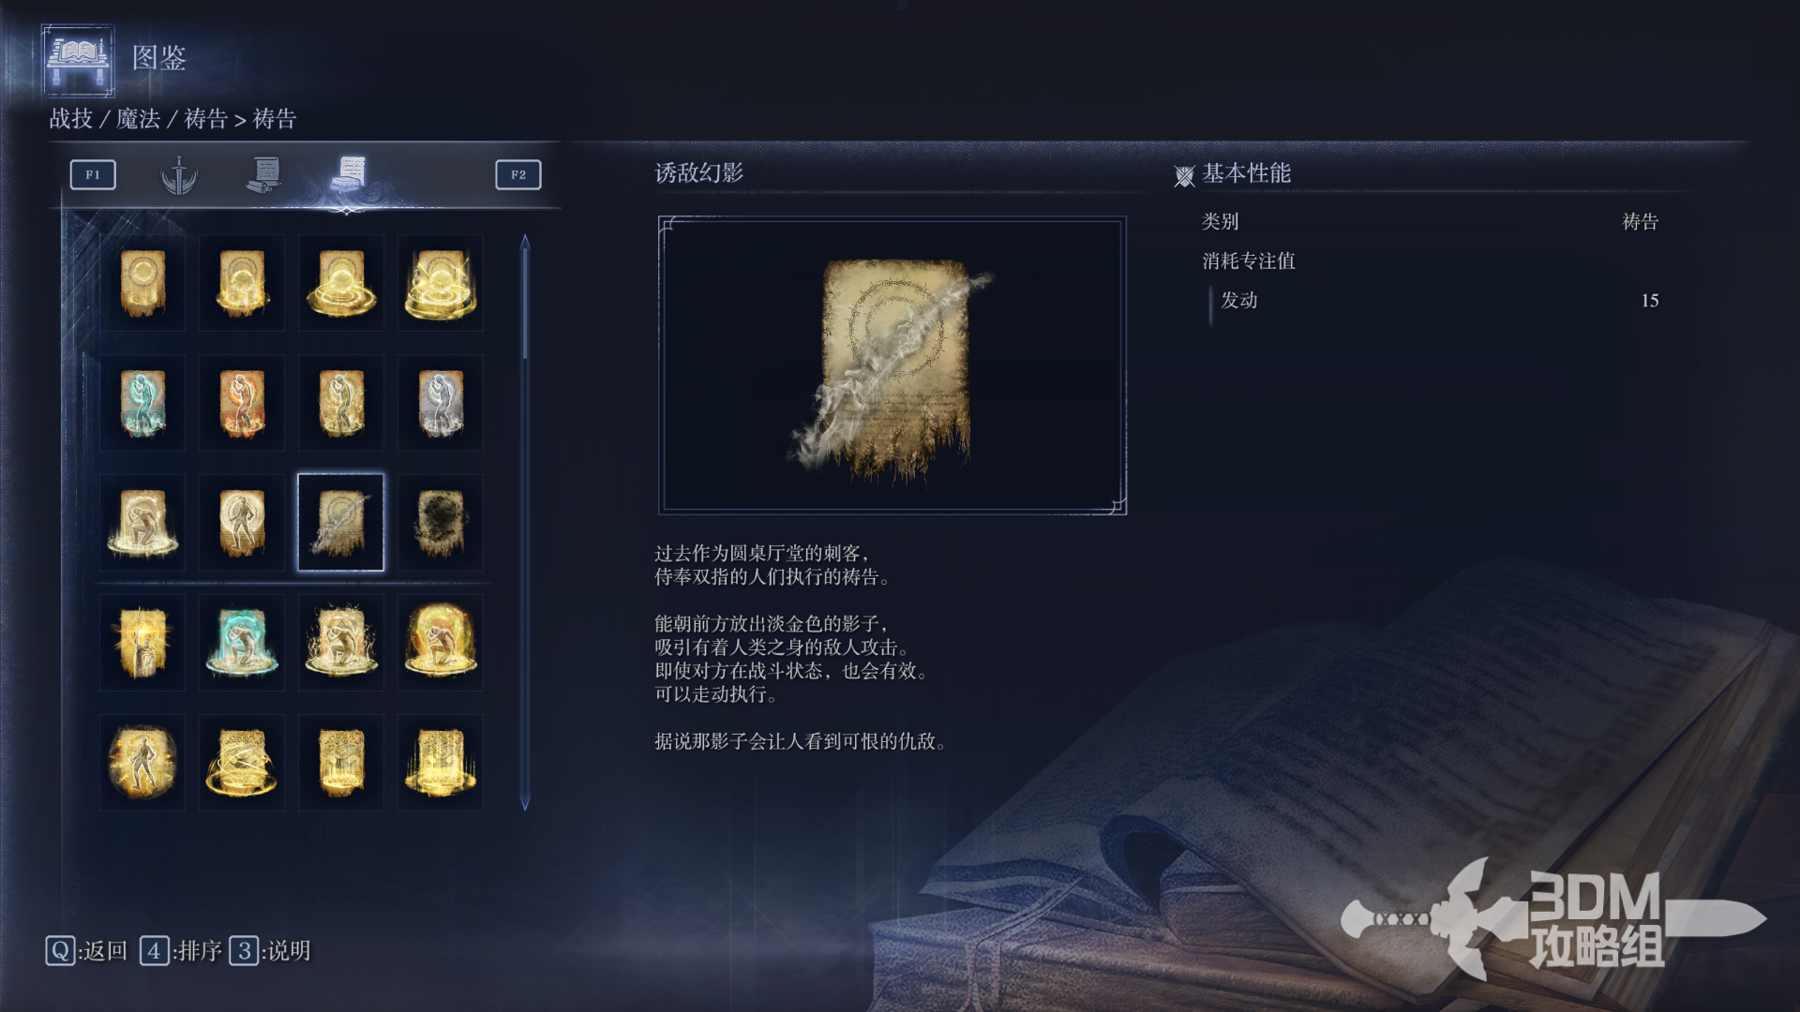The height and width of the screenshot is (1012, 1800).
Task: Click the down arrow of the list scrollbar
Action: point(525,803)
